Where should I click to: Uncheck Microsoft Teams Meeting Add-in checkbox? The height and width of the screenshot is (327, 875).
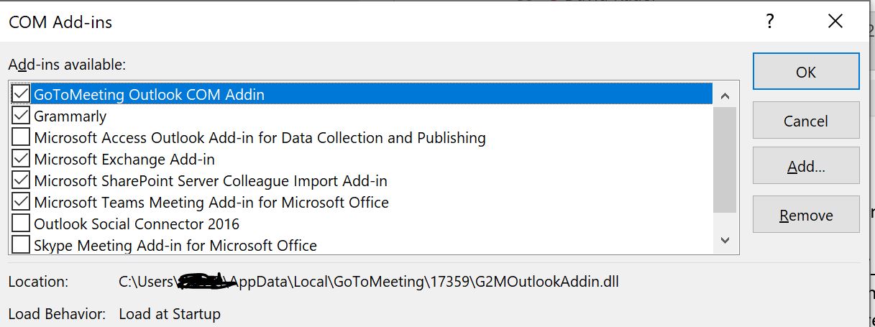click(x=22, y=202)
